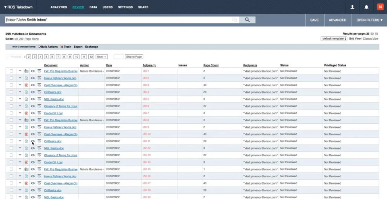
Task: Click the skip-to-page number field
Action: click(x=118, y=57)
